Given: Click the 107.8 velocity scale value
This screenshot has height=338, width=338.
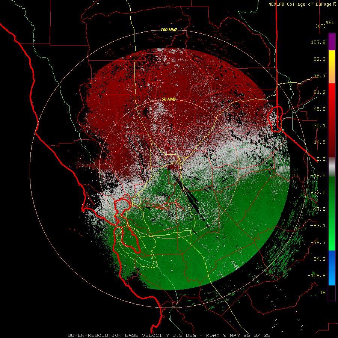Looking at the screenshot, I should [318, 42].
